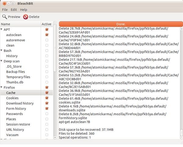Select the URL history tree item
Screen dimensions: 183x147
coord(15,130)
